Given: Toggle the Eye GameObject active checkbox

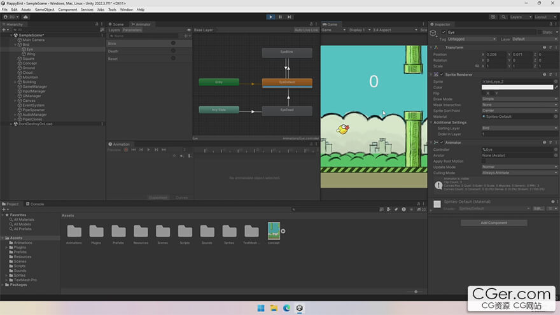Looking at the screenshot, I should tap(444, 32).
